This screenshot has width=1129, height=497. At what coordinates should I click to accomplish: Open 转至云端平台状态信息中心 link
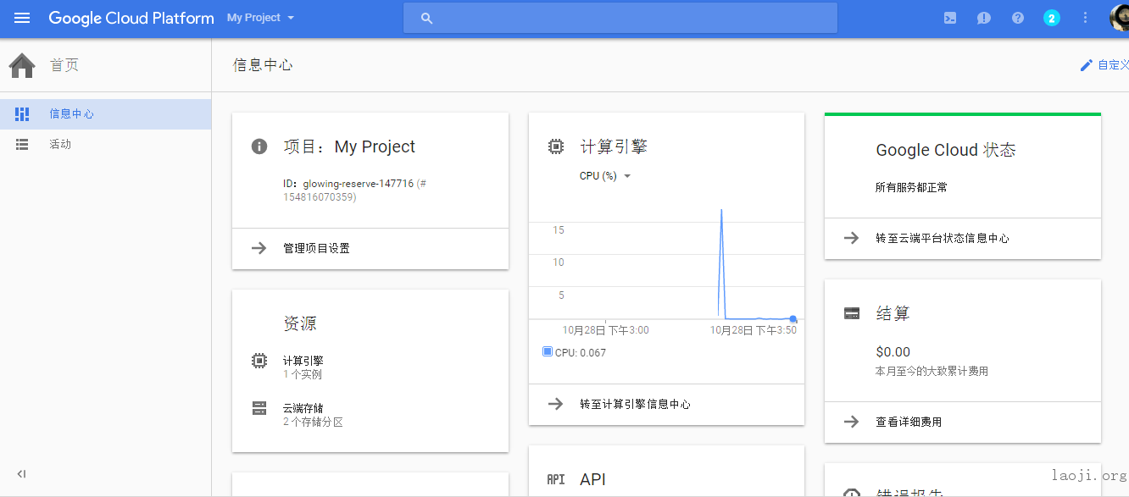[x=943, y=238]
